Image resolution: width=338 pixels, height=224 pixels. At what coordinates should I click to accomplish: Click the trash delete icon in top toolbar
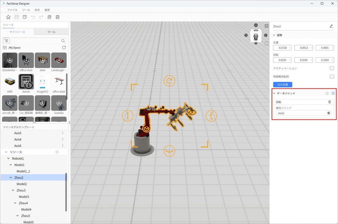(x=57, y=17)
